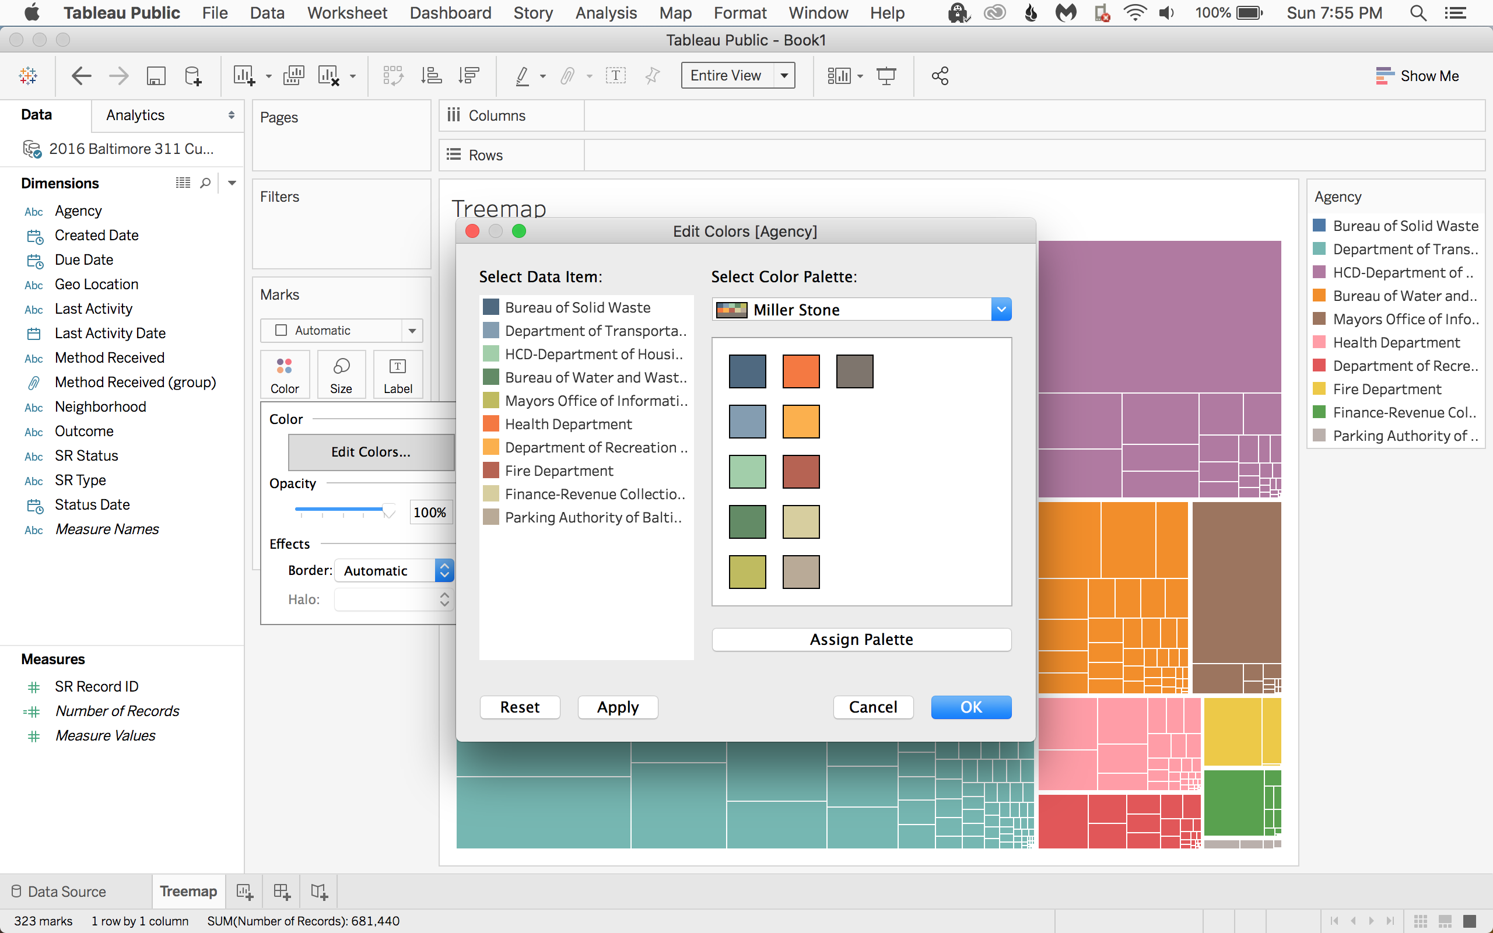The height and width of the screenshot is (933, 1493).
Task: Click the New Worksheet toolbar icon
Action: tap(244, 76)
